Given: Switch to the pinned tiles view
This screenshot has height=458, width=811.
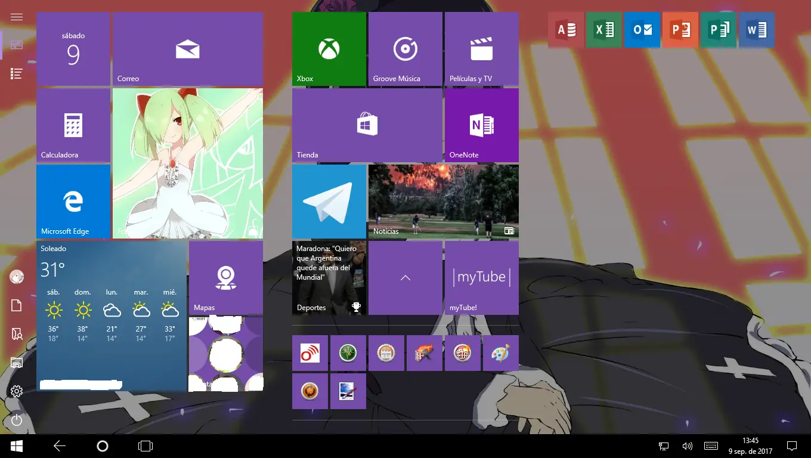Looking at the screenshot, I should coord(17,45).
